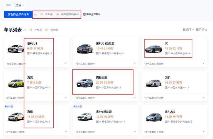Click the 18.98-32.18万 price of 汉
The image size is (213, 139).
[x=173, y=48]
